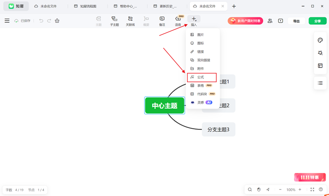
Task: Click the 概要 summary toolbar button
Action: point(146,21)
